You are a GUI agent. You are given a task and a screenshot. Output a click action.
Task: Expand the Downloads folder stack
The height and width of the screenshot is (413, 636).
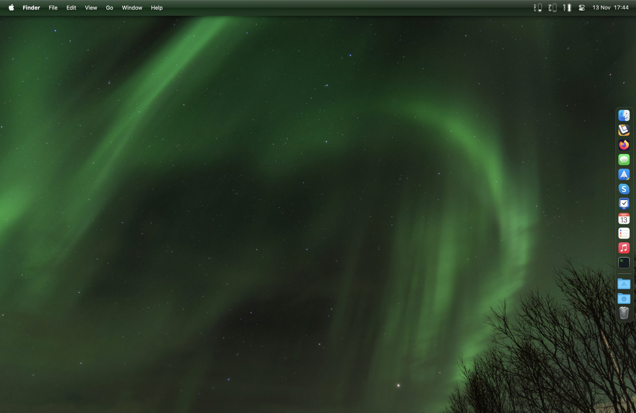624,299
